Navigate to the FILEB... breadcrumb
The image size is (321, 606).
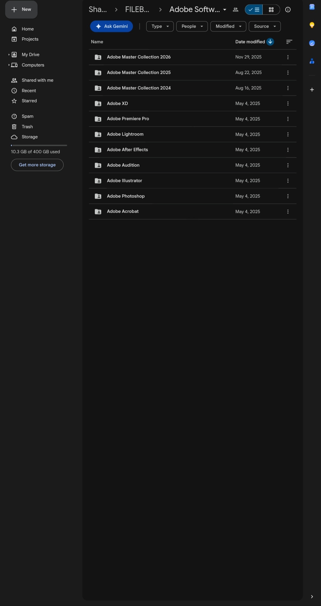(137, 10)
